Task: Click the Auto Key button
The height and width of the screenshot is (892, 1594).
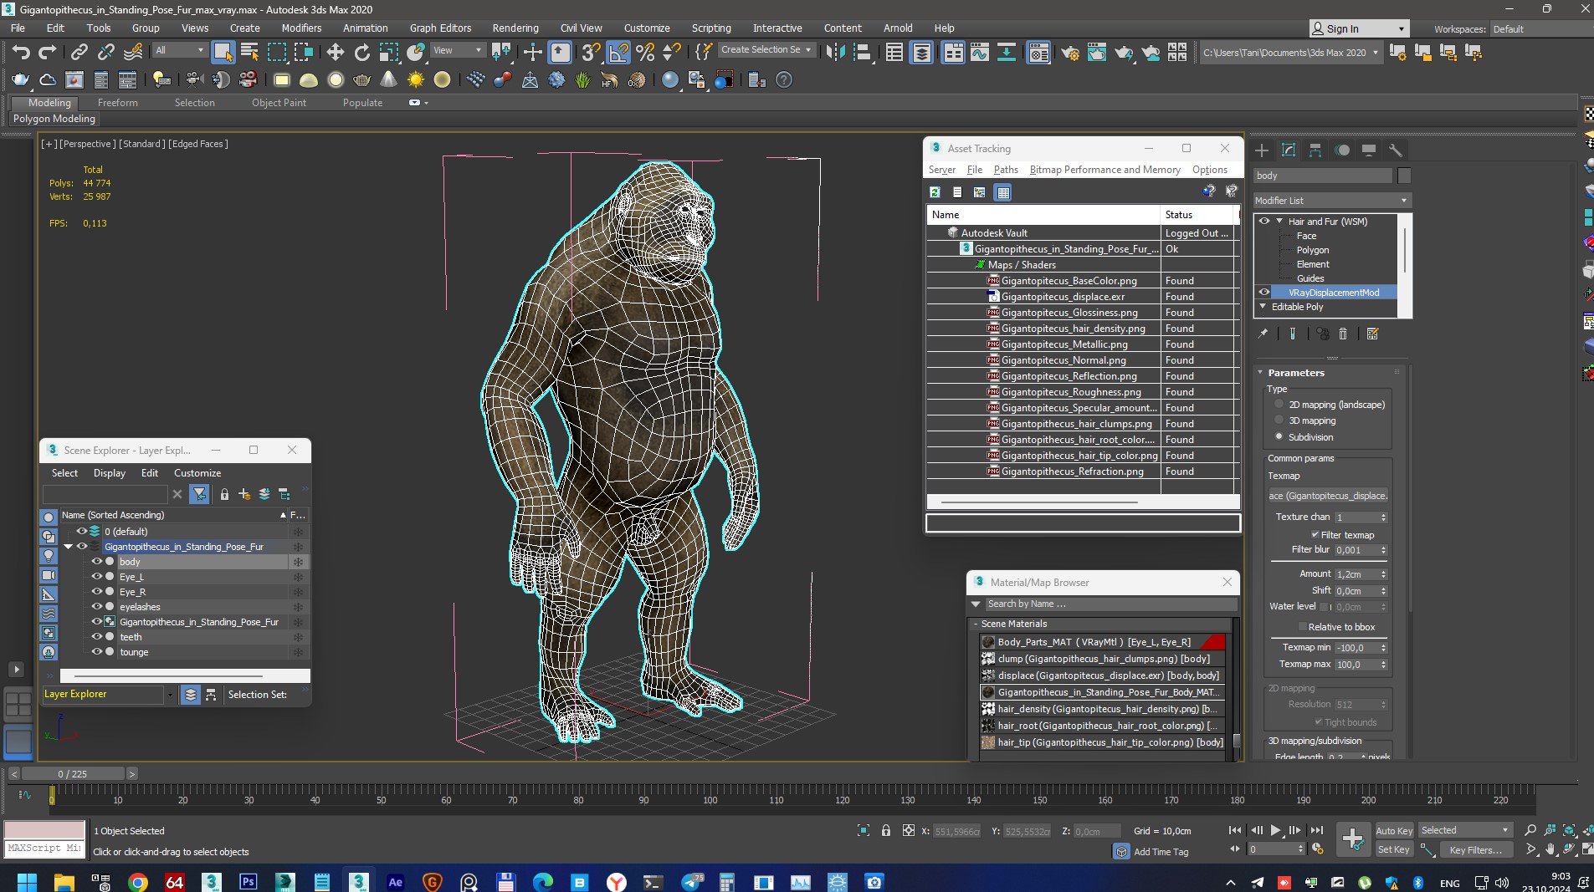Action: tap(1394, 830)
